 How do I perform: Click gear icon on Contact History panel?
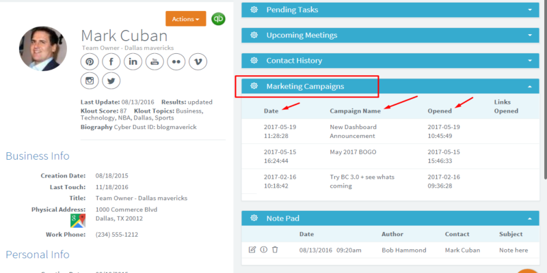point(254,61)
